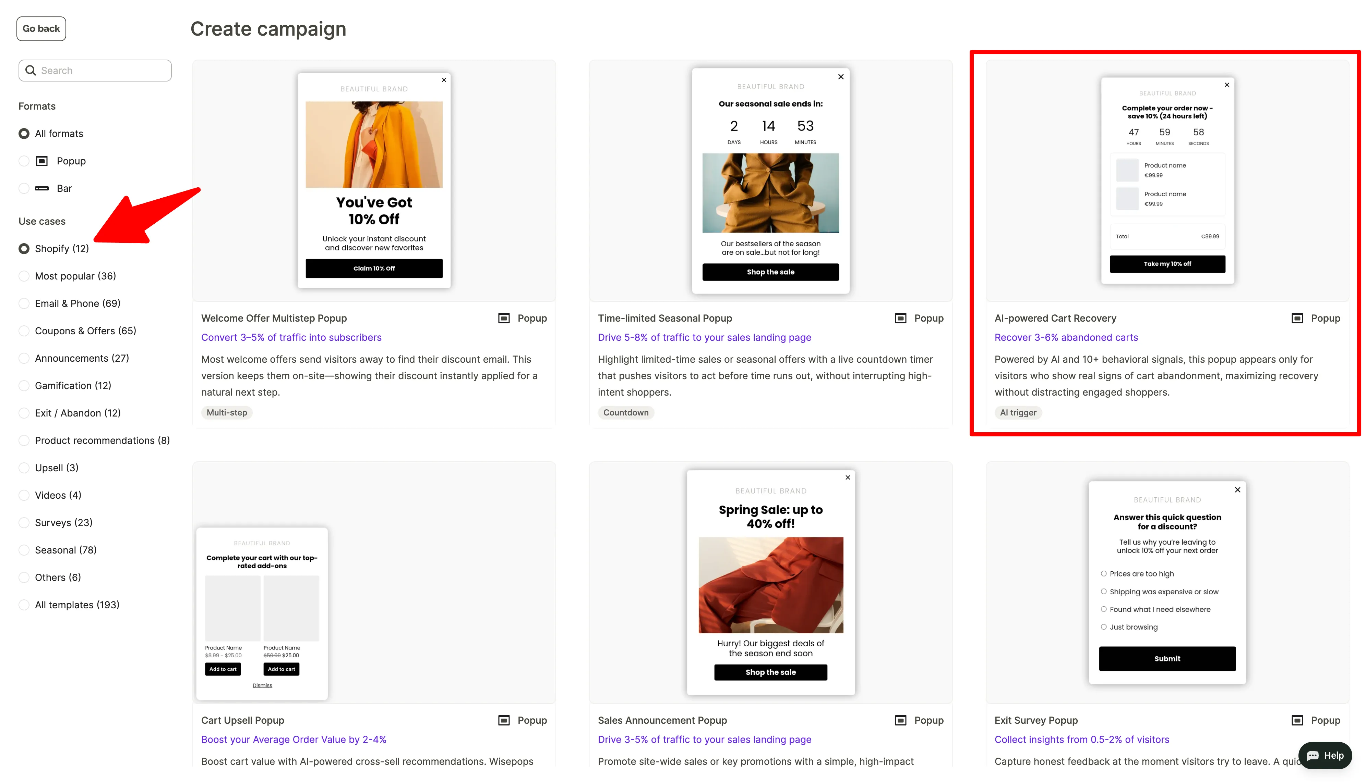This screenshot has height=783, width=1366.
Task: Select All templates (193) filter
Action: (24, 605)
